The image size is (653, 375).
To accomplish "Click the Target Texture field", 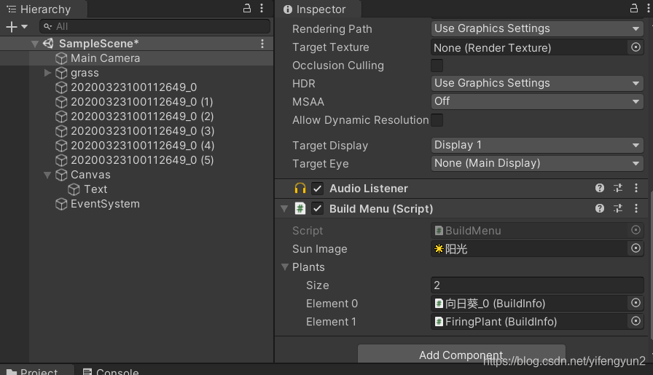I will 529,47.
